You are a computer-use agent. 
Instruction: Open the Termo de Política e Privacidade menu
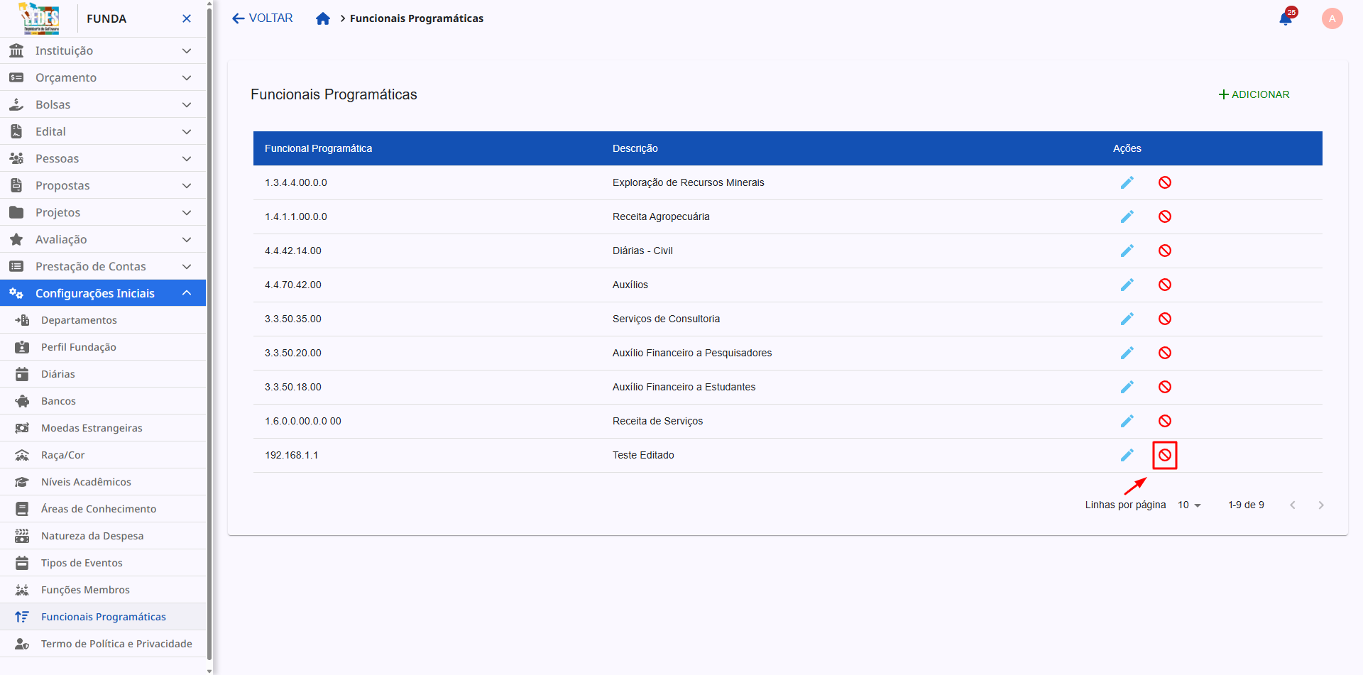click(103, 643)
